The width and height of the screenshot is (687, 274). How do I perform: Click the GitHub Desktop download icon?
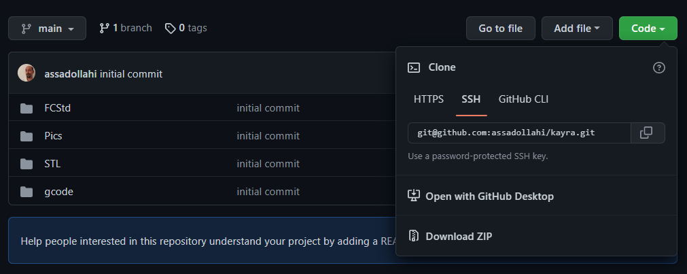pos(414,196)
